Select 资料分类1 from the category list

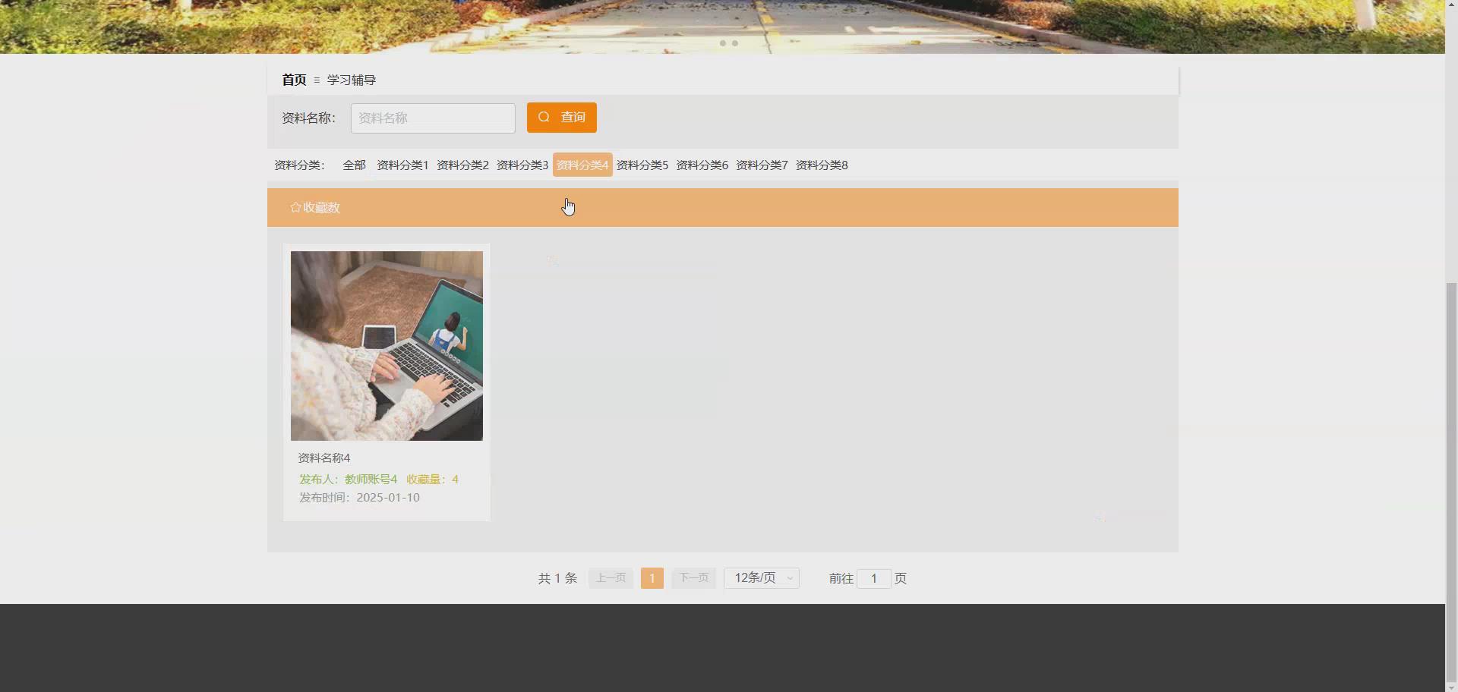(402, 165)
